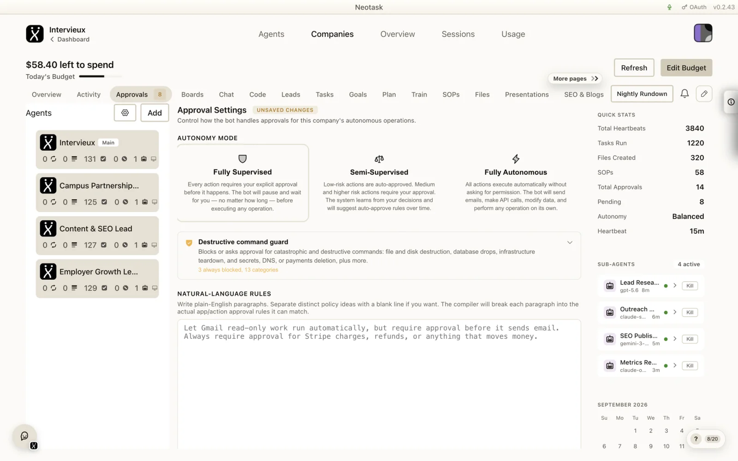Expand the More pages menu
738x461 pixels.
[576, 78]
